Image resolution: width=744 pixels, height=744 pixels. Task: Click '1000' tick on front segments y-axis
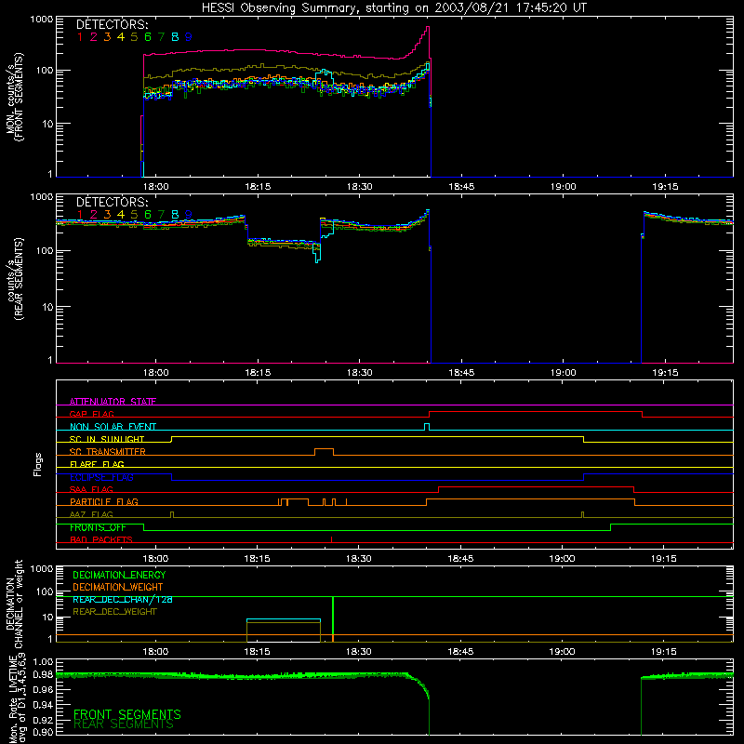click(x=42, y=20)
